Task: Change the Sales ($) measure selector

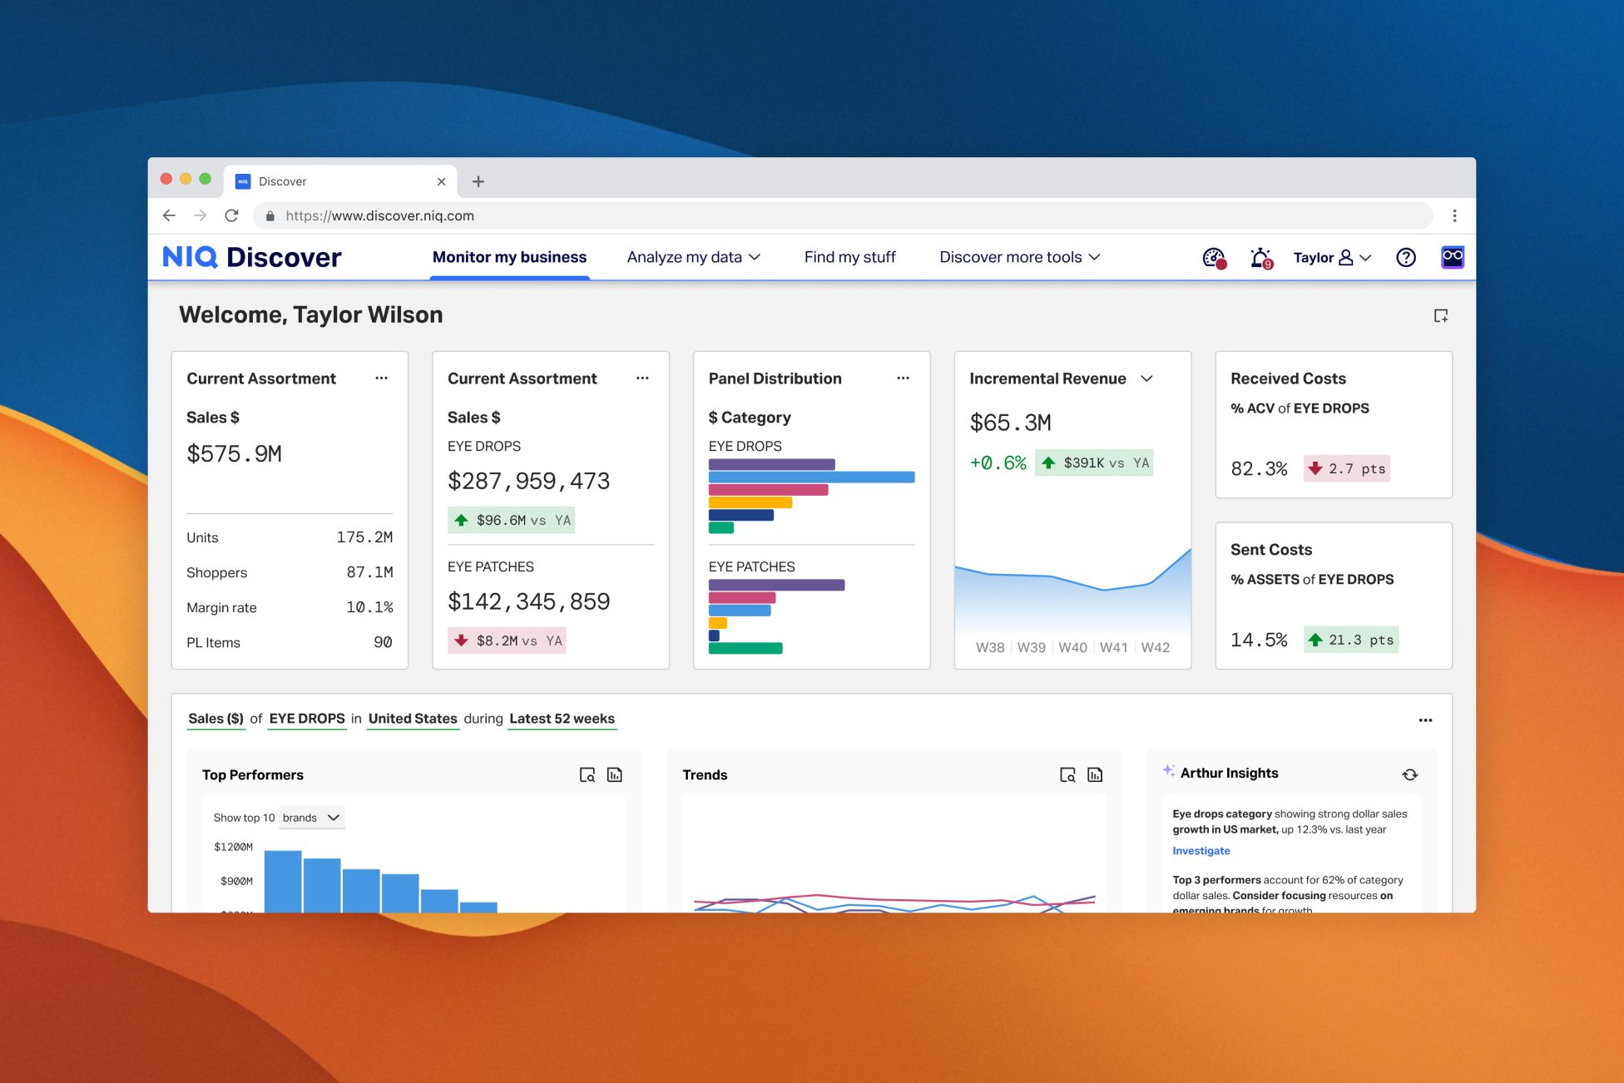Action: coord(215,719)
